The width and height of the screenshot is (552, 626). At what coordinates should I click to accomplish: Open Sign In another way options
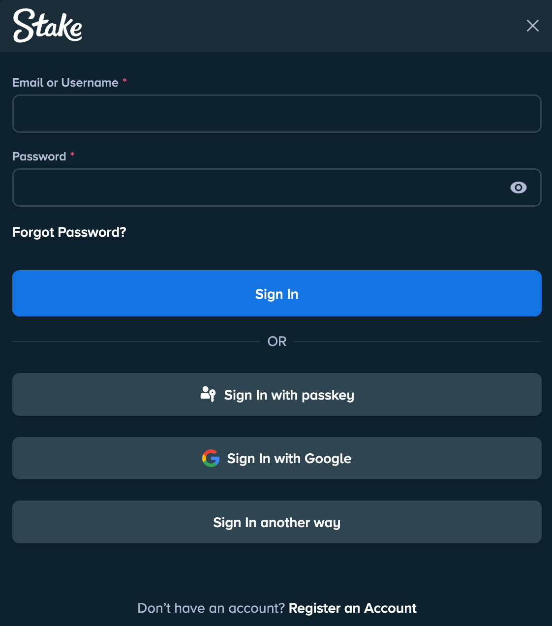276,522
